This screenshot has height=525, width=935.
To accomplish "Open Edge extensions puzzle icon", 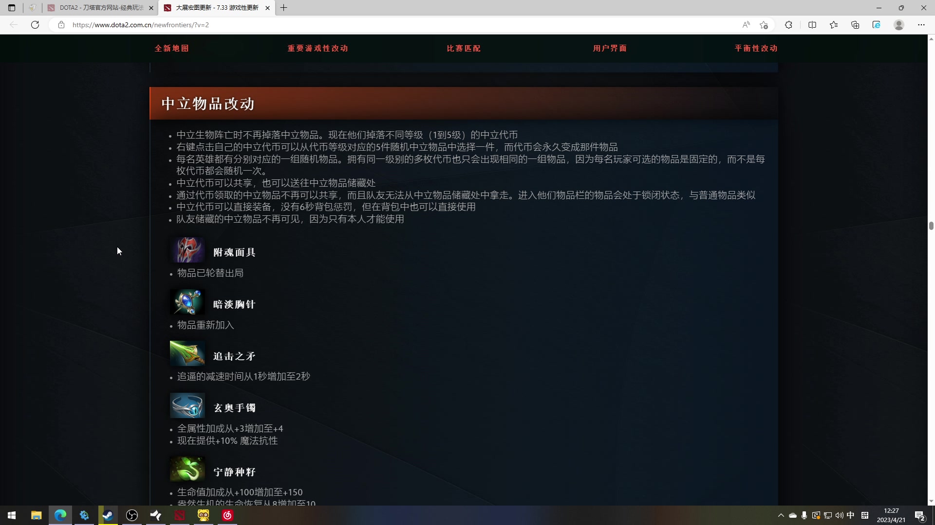I will (x=789, y=25).
